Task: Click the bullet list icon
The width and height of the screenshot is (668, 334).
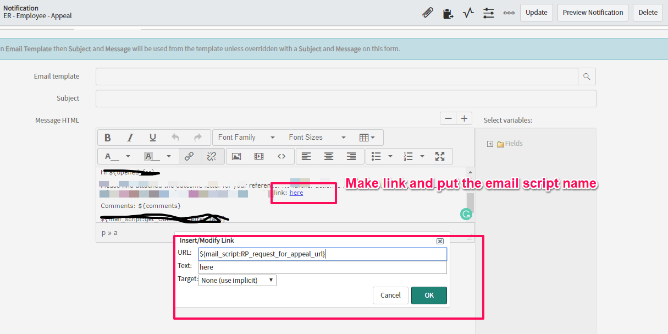Action: point(376,156)
